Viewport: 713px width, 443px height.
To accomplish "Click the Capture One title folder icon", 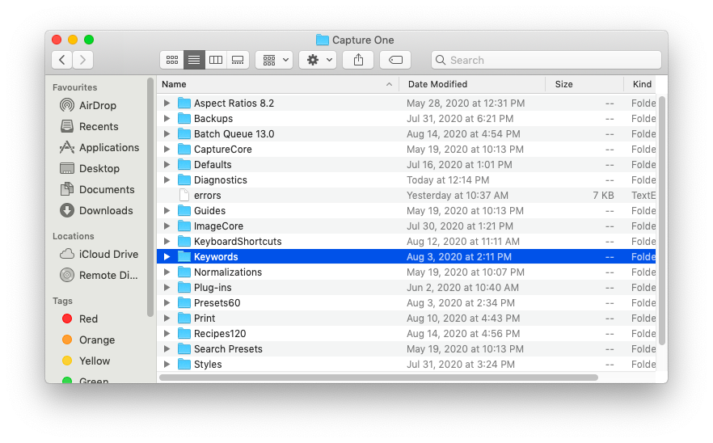I will click(323, 40).
